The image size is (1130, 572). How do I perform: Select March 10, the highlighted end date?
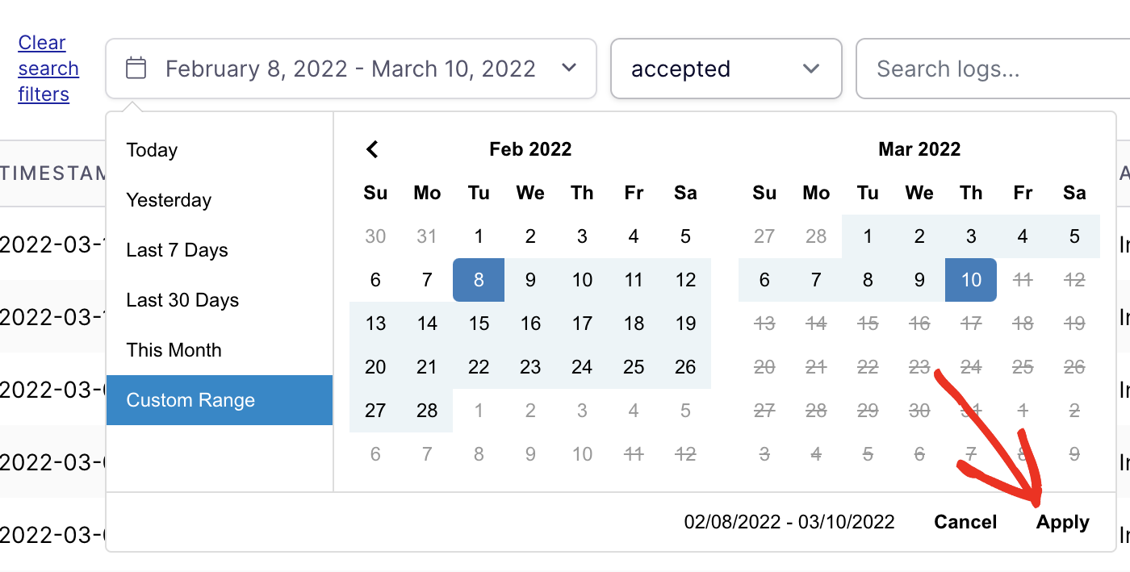pos(971,279)
